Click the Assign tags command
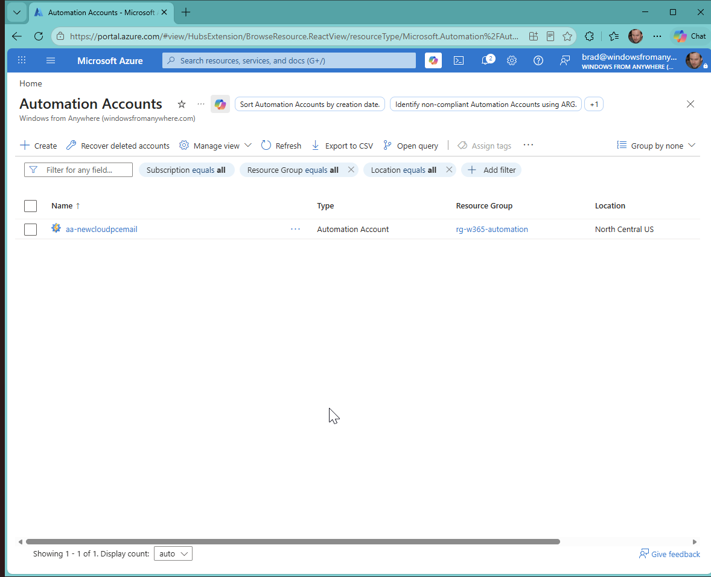 tap(484, 146)
